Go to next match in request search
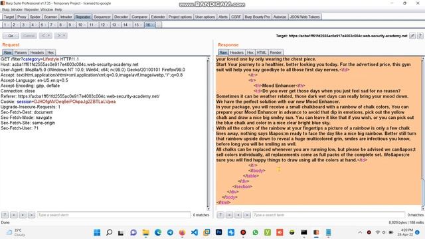425x239 pixels. (31, 215)
